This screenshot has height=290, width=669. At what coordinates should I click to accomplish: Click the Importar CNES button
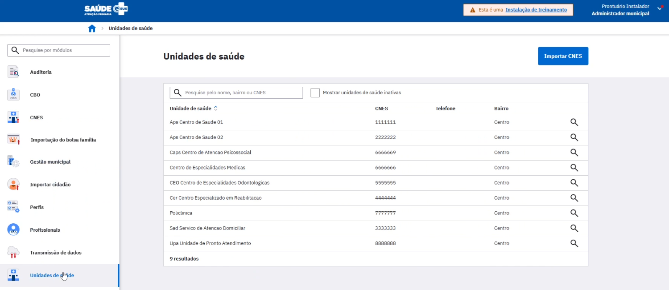pos(563,56)
